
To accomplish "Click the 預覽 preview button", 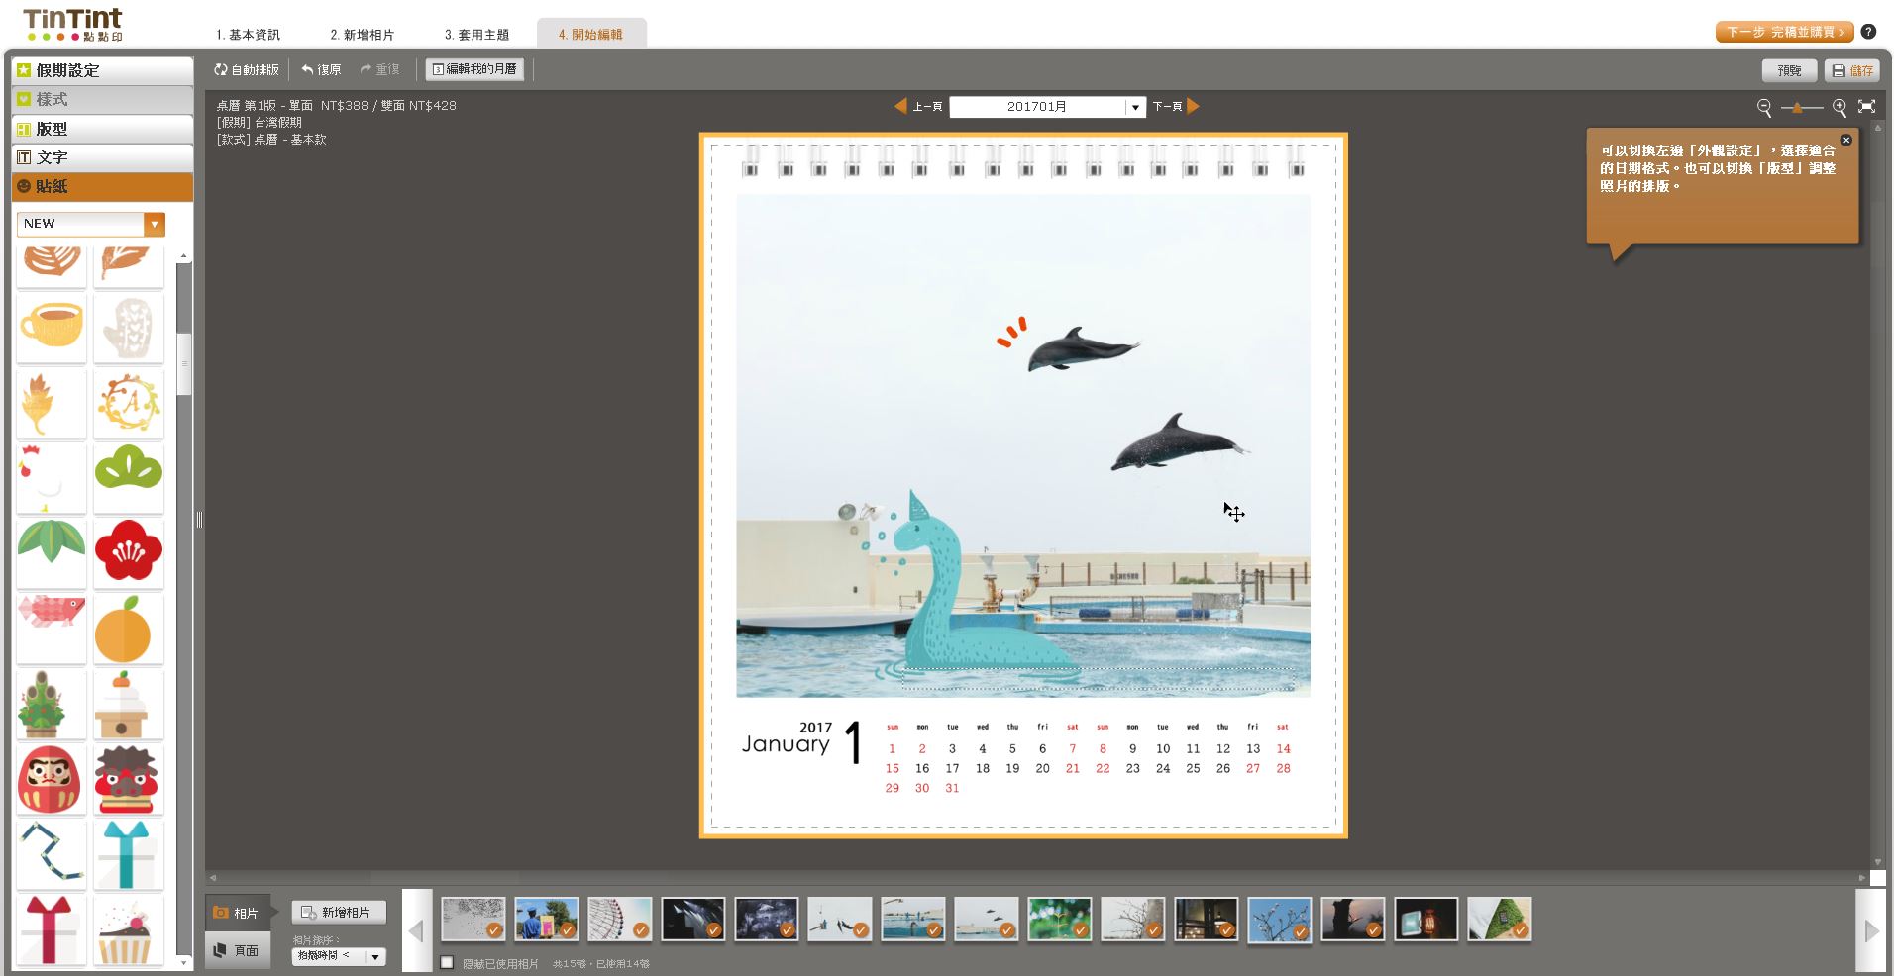I will click(1789, 70).
